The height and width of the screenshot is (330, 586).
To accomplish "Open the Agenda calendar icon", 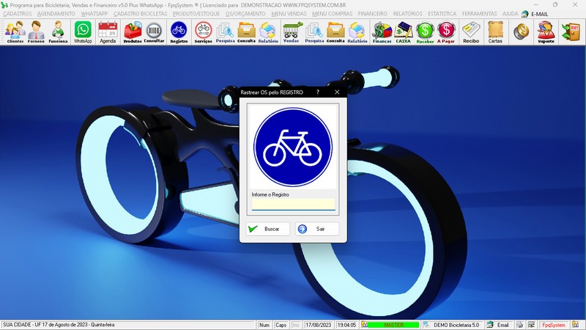I will coord(108,32).
